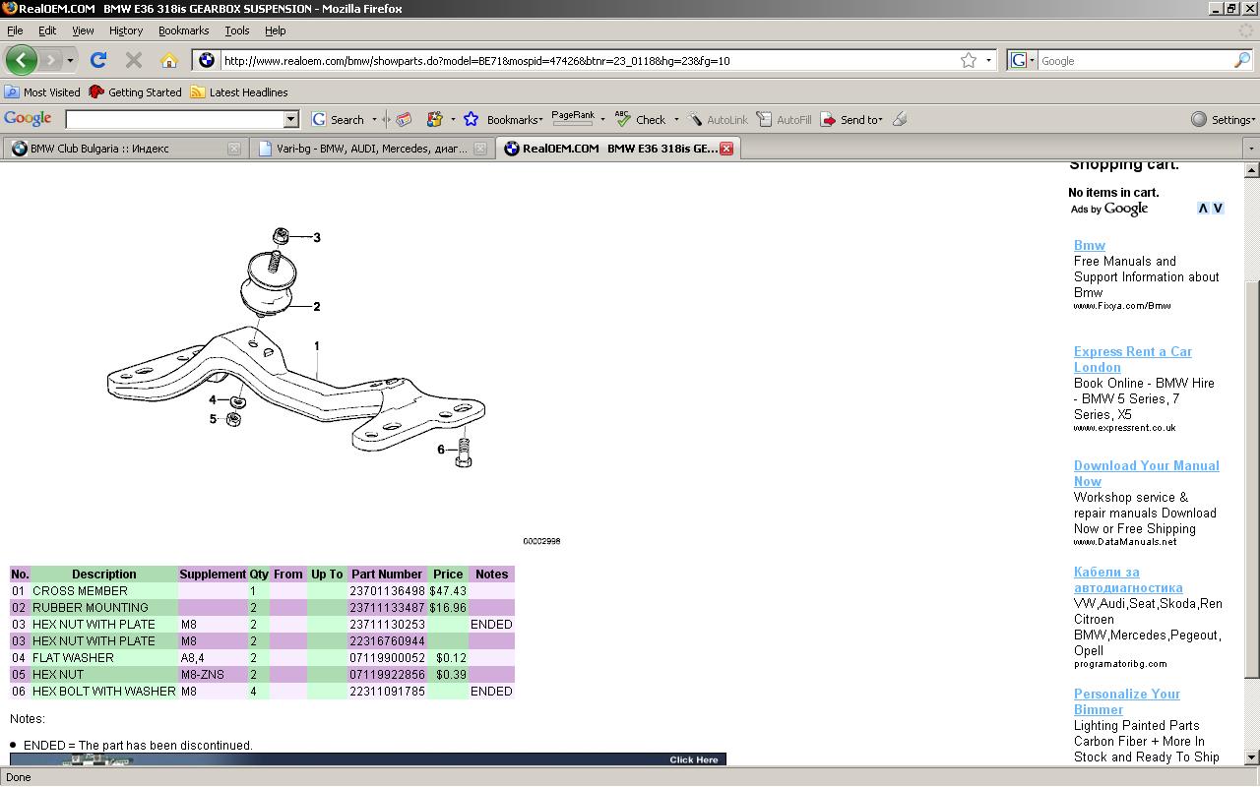Open the search engine selector Google icon
Viewport: 1260px width, 787px height.
[1022, 60]
